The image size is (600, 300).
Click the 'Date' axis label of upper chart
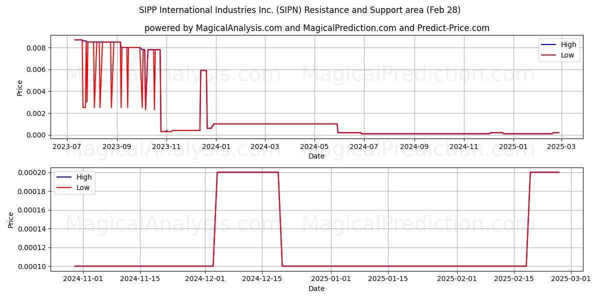click(316, 156)
